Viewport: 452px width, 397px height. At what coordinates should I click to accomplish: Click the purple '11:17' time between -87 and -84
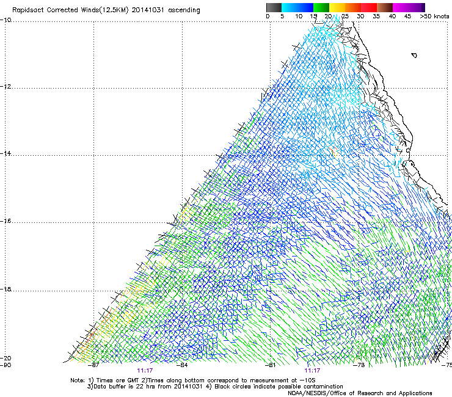pos(145,371)
